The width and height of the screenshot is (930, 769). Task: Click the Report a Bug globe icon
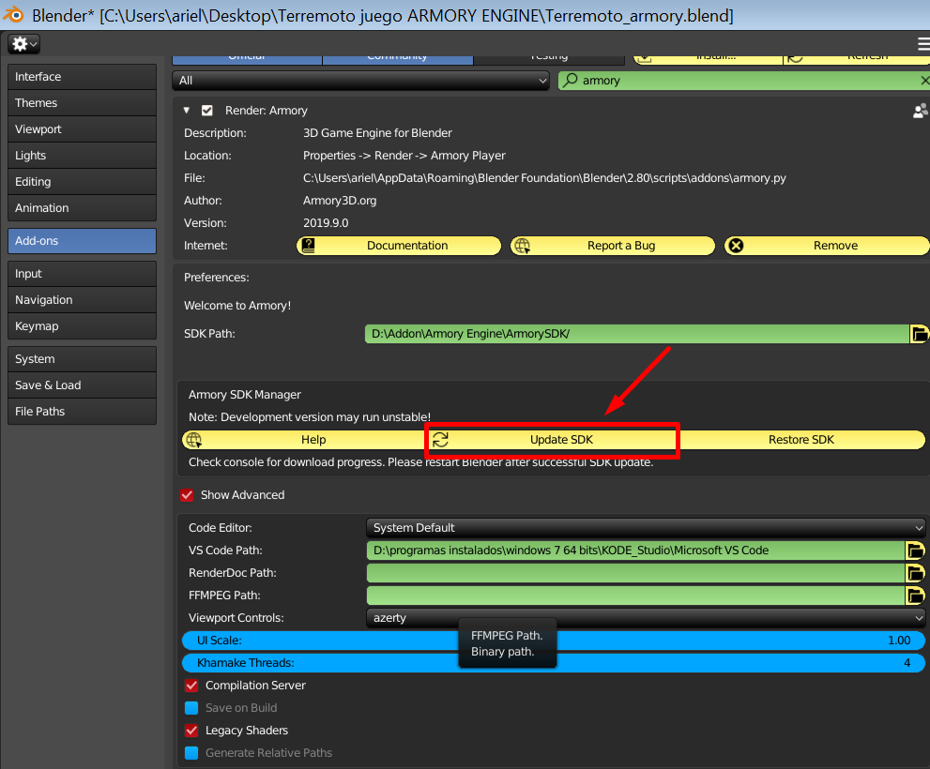[522, 246]
